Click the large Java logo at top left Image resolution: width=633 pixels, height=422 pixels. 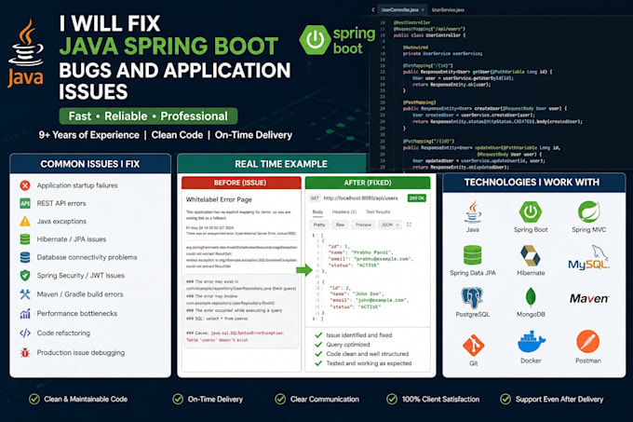point(26,53)
